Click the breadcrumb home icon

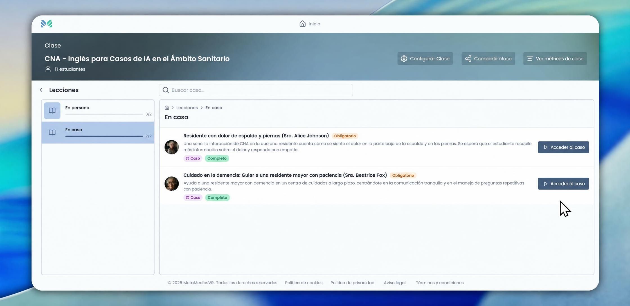pos(167,108)
